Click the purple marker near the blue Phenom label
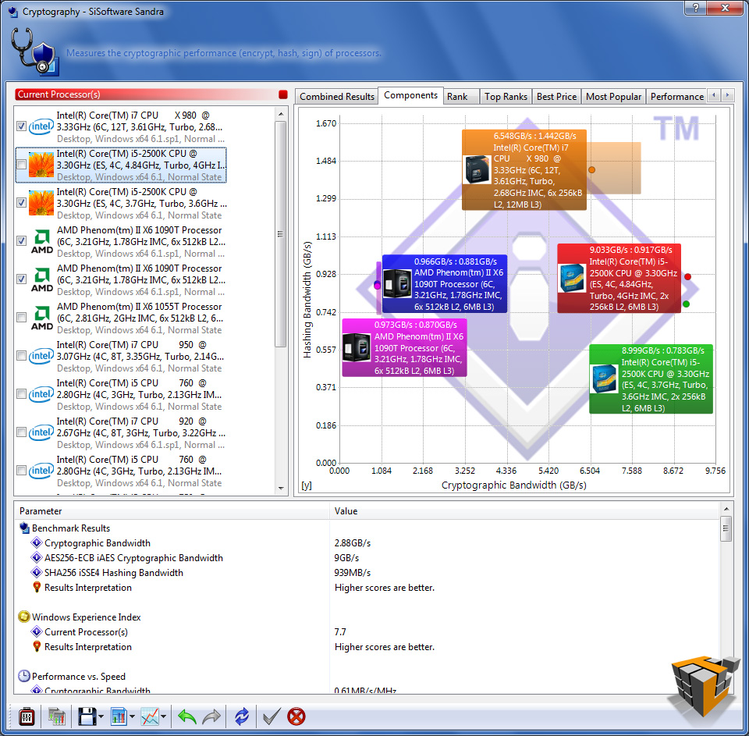Viewport: 749px width, 736px height. [378, 286]
